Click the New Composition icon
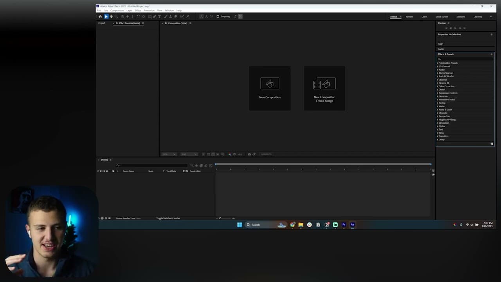 click(x=270, y=83)
